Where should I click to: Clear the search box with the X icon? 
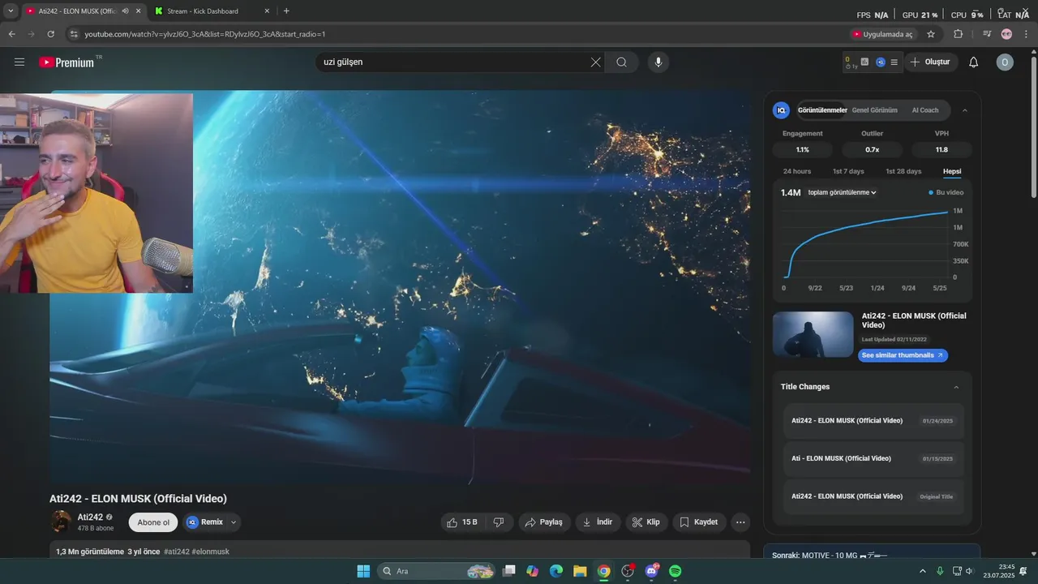coord(595,62)
